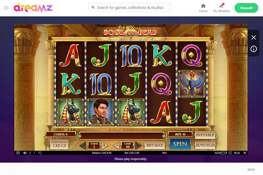Open the in-game menu icon
The height and width of the screenshot is (175, 263).
coord(18,153)
